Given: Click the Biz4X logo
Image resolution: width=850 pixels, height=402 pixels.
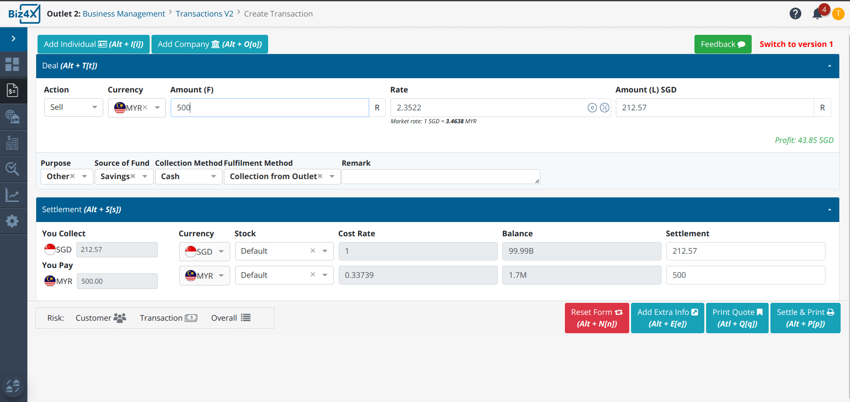Looking at the screenshot, I should click(24, 14).
